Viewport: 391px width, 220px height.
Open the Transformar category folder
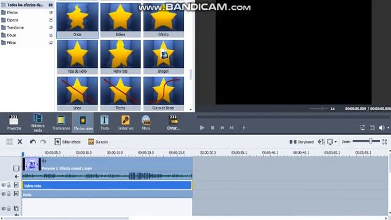[x=27, y=28]
